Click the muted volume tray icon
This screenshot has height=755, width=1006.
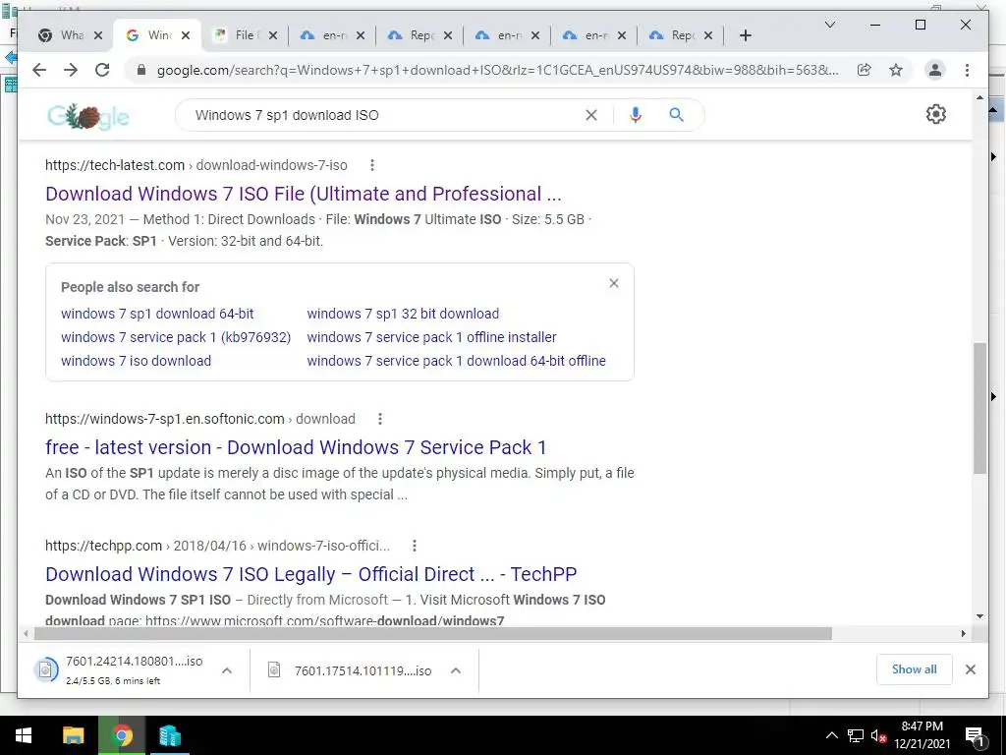(x=878, y=735)
